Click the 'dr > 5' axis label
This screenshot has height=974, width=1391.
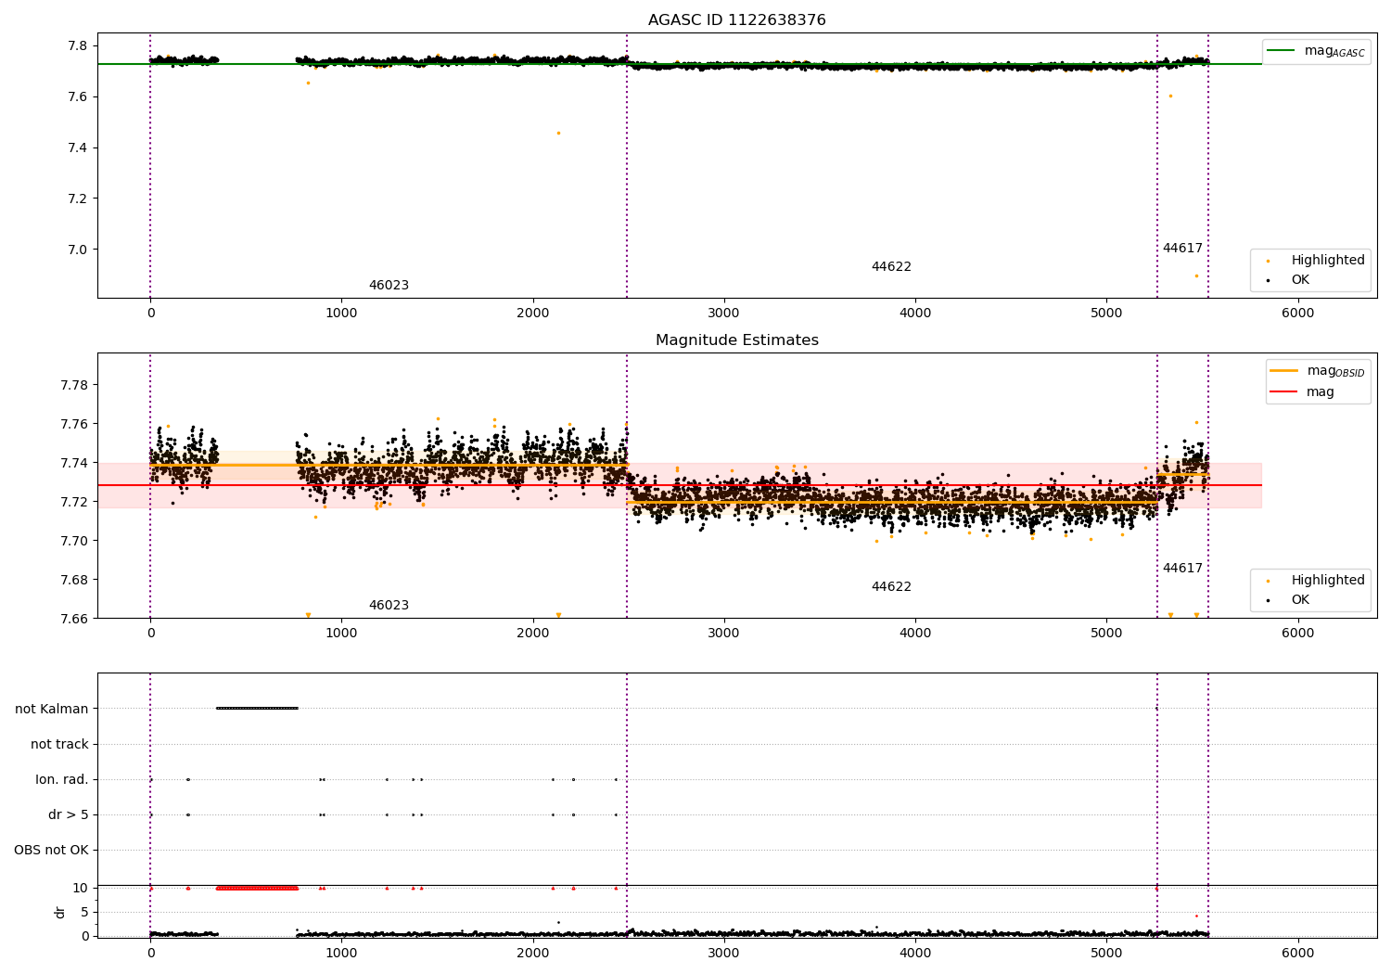pyautogui.click(x=69, y=814)
